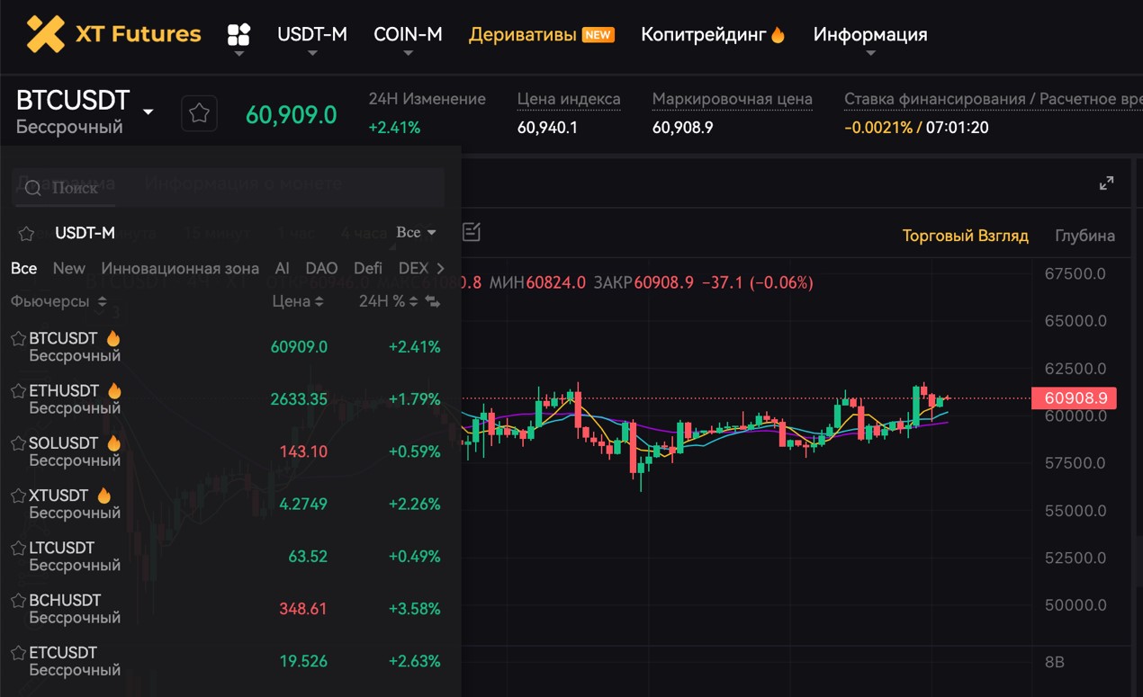Select the XTUSDT price 4.2749

pos(303,504)
